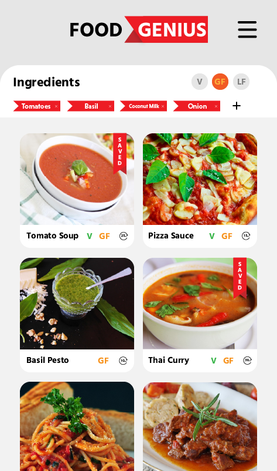Viewport: 277px width, 471px height.
Task: Open the hamburger menu
Action: 247,29
